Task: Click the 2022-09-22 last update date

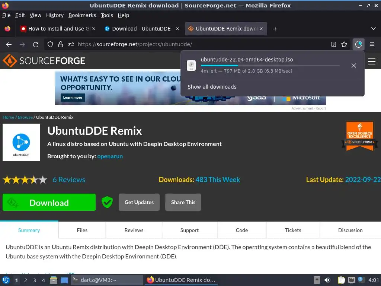Action: point(363,180)
